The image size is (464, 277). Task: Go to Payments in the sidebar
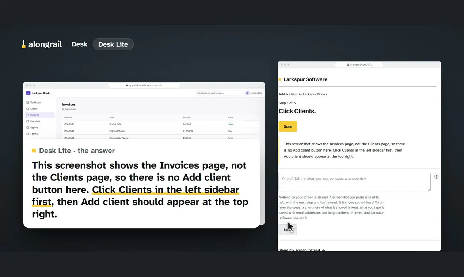(40, 121)
